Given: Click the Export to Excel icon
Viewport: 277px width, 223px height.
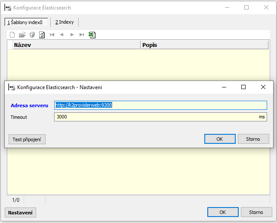Looking at the screenshot, I should coord(92,35).
